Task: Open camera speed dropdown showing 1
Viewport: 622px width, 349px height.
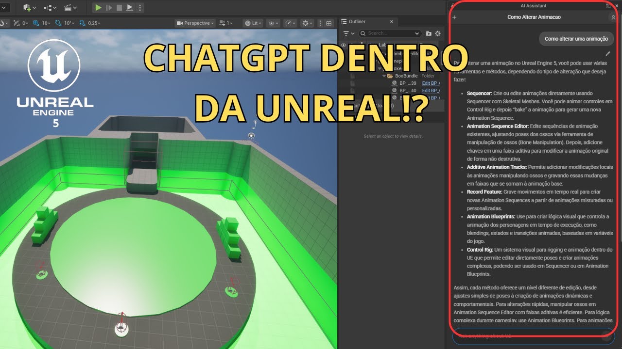Action: [226, 23]
